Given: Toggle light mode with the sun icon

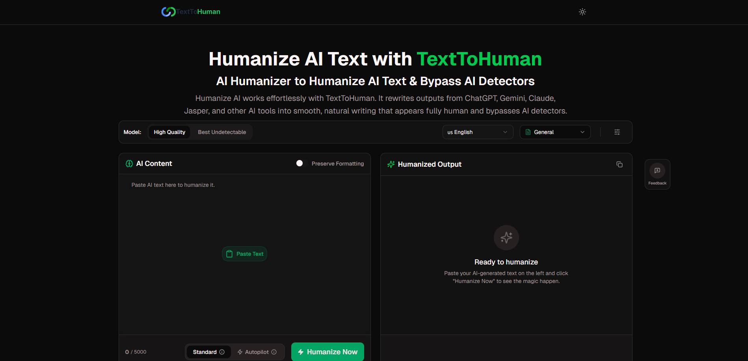Looking at the screenshot, I should click(582, 12).
